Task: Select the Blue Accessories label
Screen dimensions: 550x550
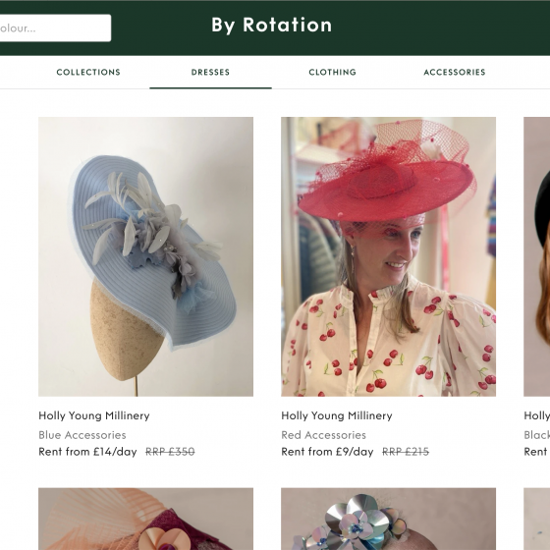Action: (x=82, y=435)
